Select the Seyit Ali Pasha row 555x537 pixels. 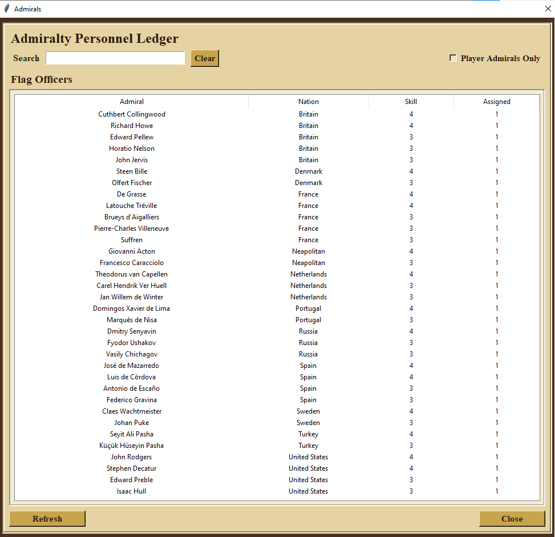point(277,434)
